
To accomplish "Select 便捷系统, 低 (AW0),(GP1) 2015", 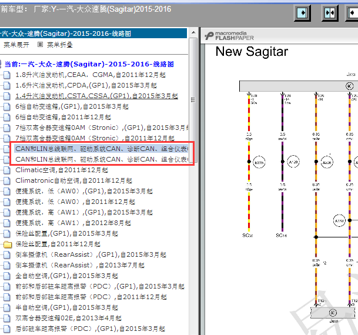I will pyautogui.click(x=84, y=191).
